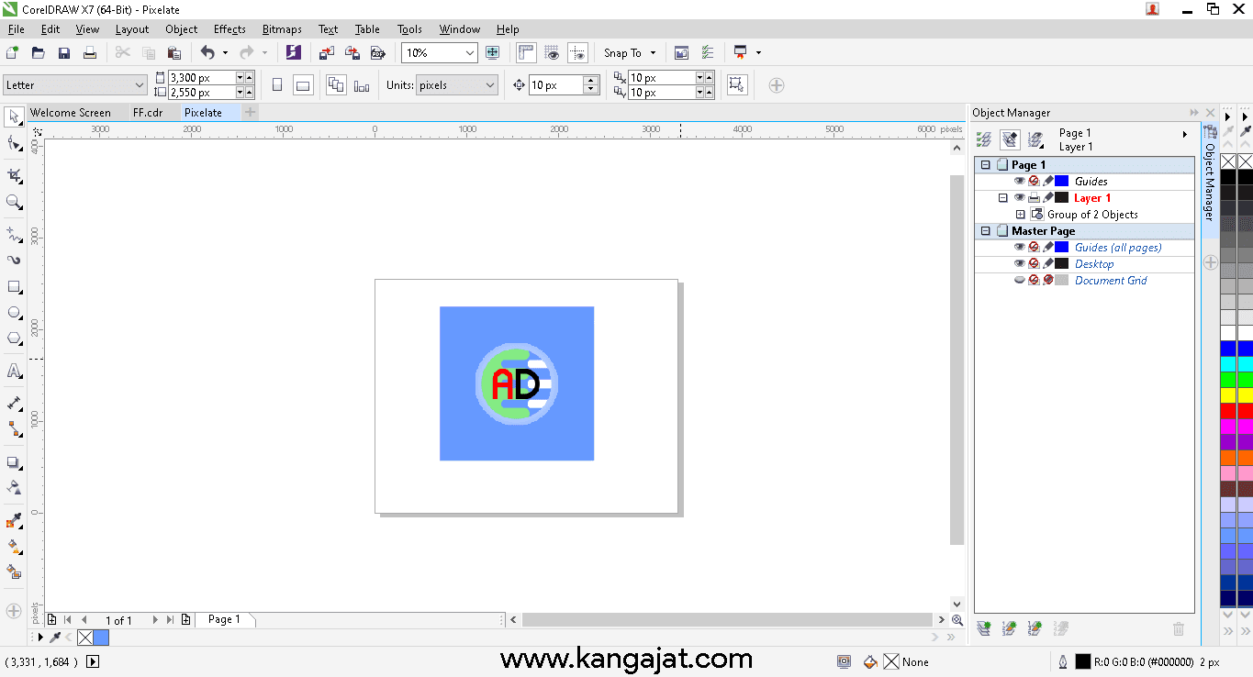This screenshot has height=677, width=1253.
Task: Click the New document icon
Action: click(x=13, y=53)
